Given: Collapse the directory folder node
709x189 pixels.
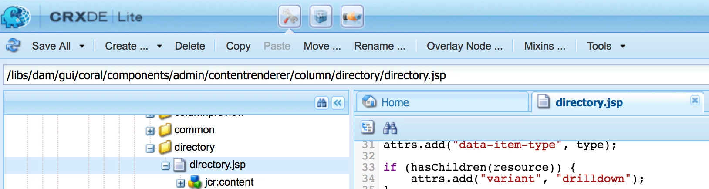Looking at the screenshot, I should click(150, 148).
